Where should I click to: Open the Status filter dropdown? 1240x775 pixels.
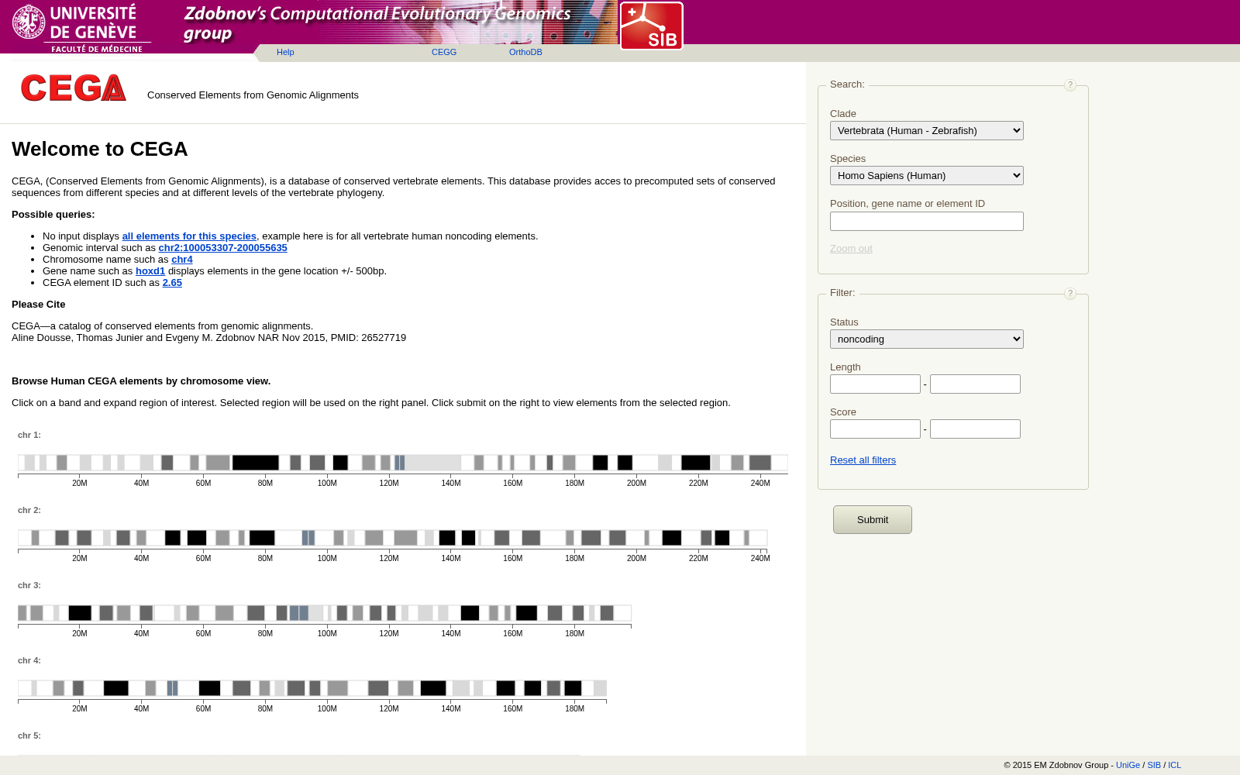point(926,339)
